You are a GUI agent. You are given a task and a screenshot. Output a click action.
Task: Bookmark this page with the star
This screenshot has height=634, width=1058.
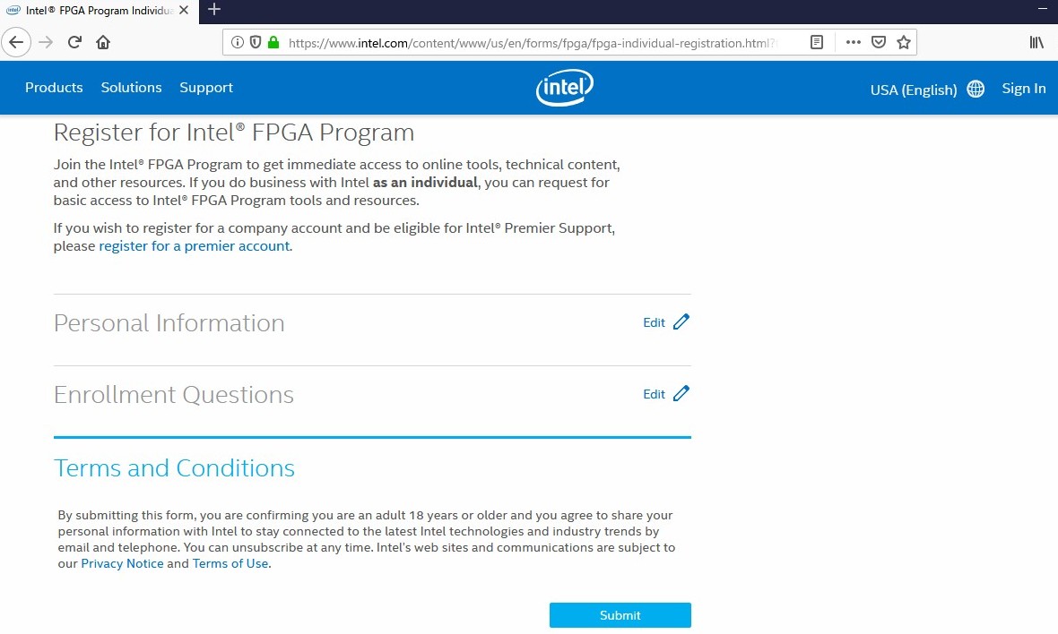click(904, 42)
